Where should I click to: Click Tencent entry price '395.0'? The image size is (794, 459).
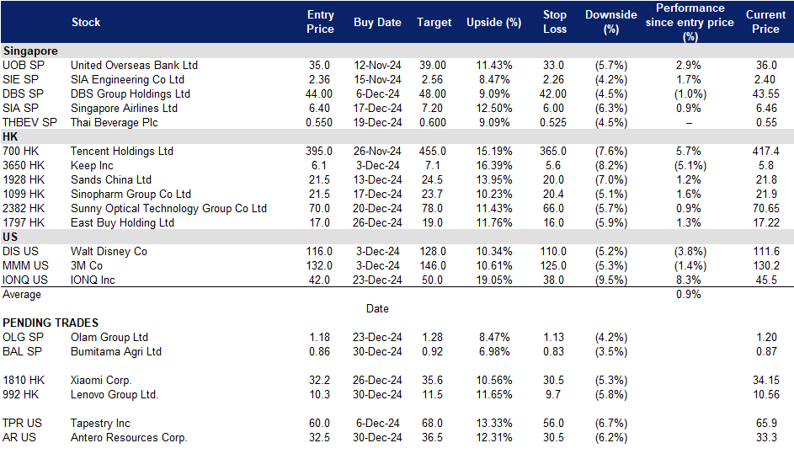(x=319, y=151)
